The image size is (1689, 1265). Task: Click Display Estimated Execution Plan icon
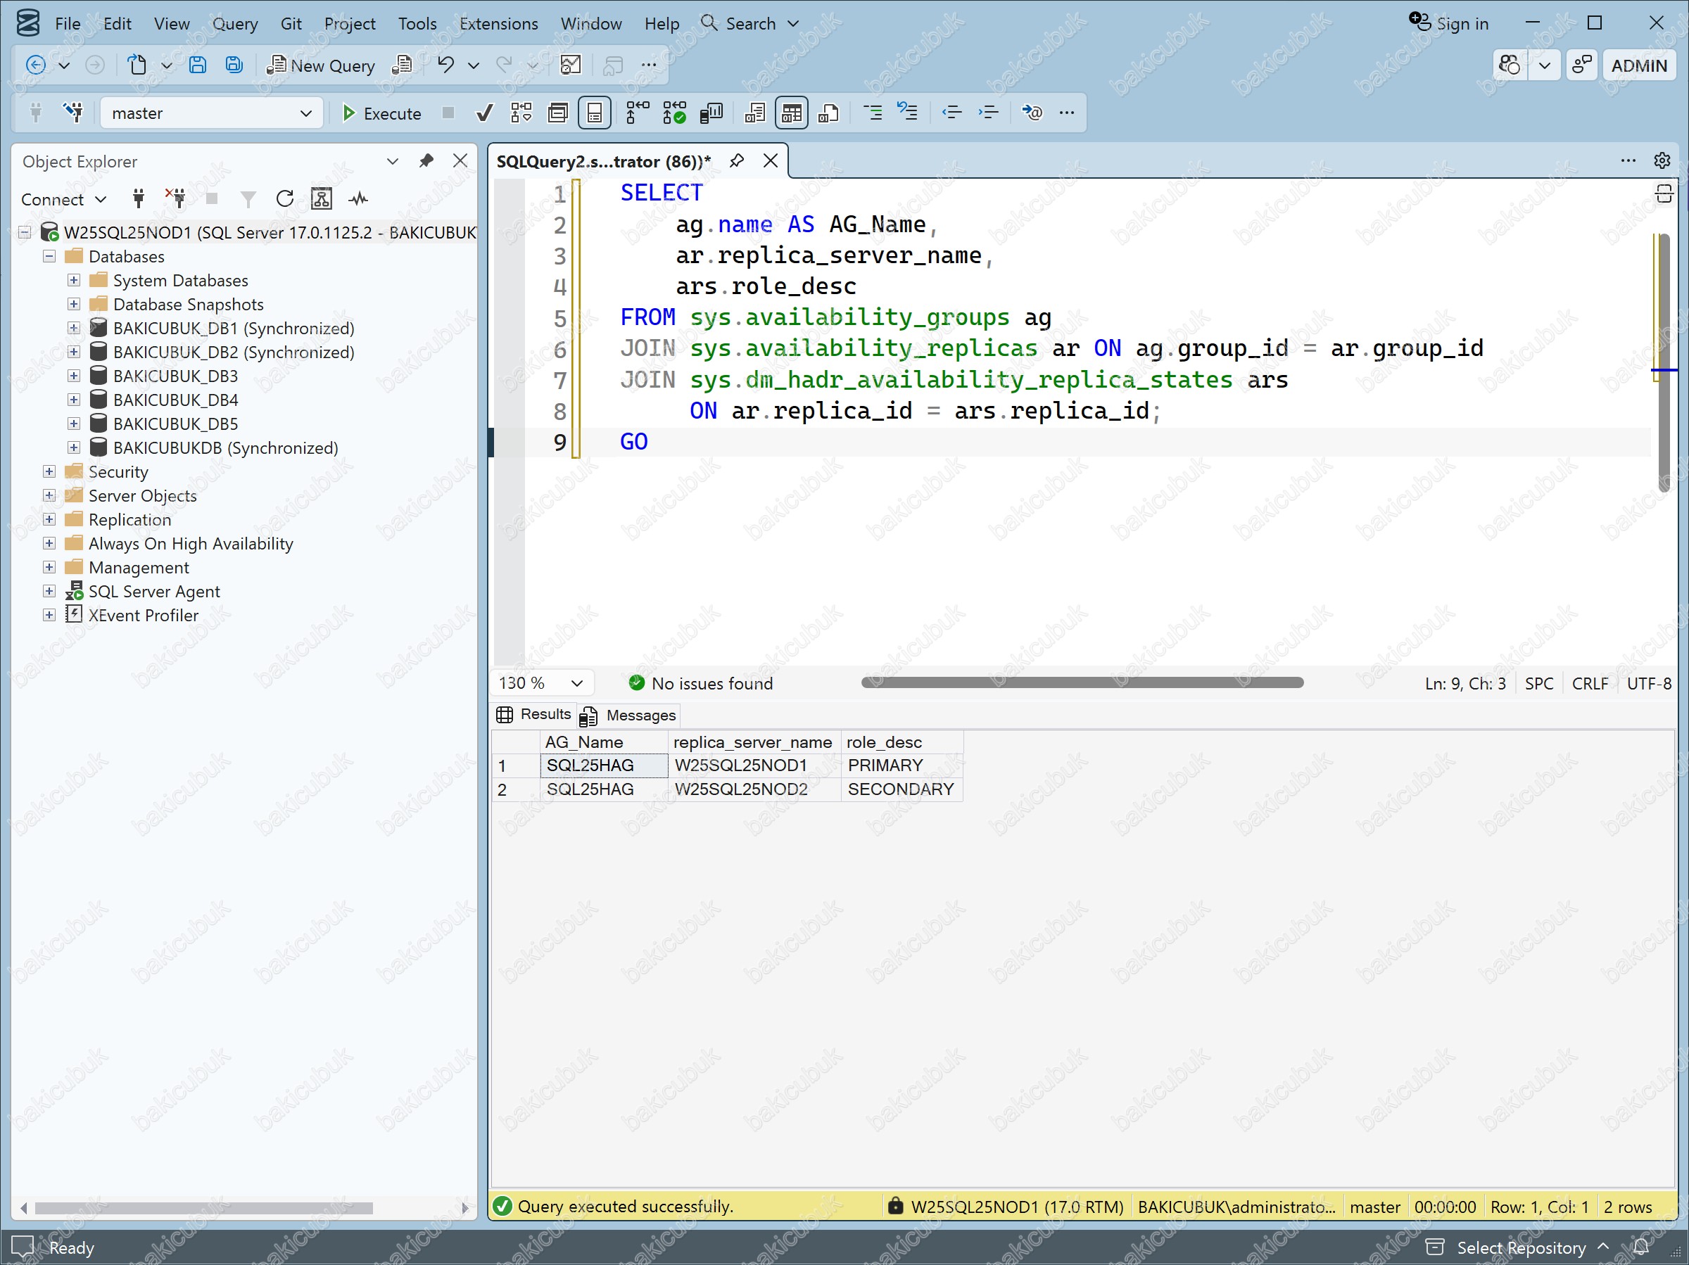click(521, 114)
